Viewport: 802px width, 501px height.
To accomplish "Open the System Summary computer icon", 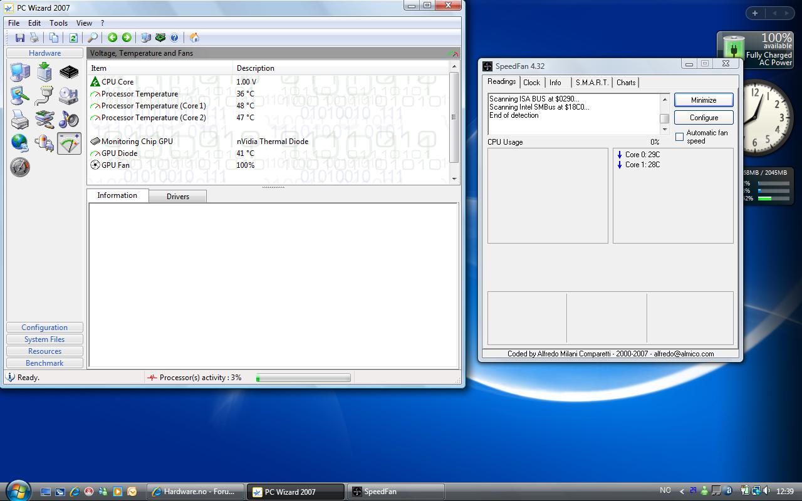I will [20, 72].
